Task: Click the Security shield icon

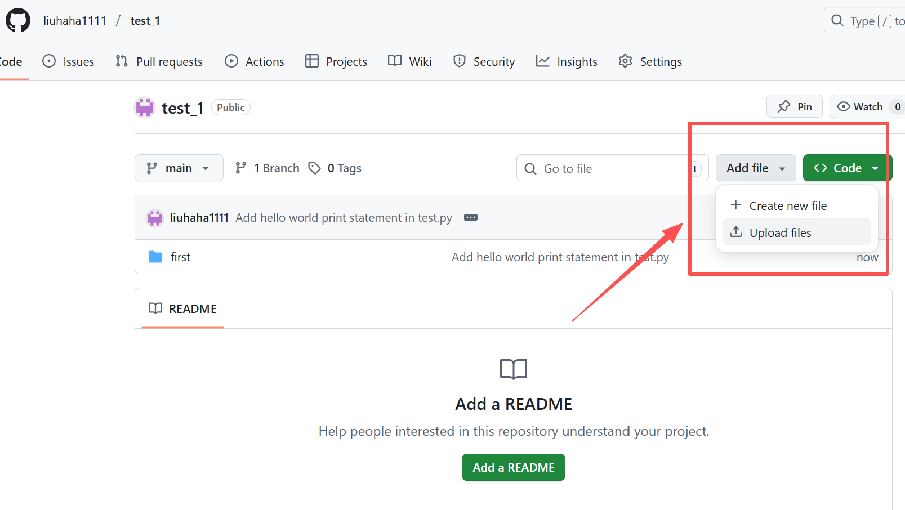Action: click(x=460, y=61)
